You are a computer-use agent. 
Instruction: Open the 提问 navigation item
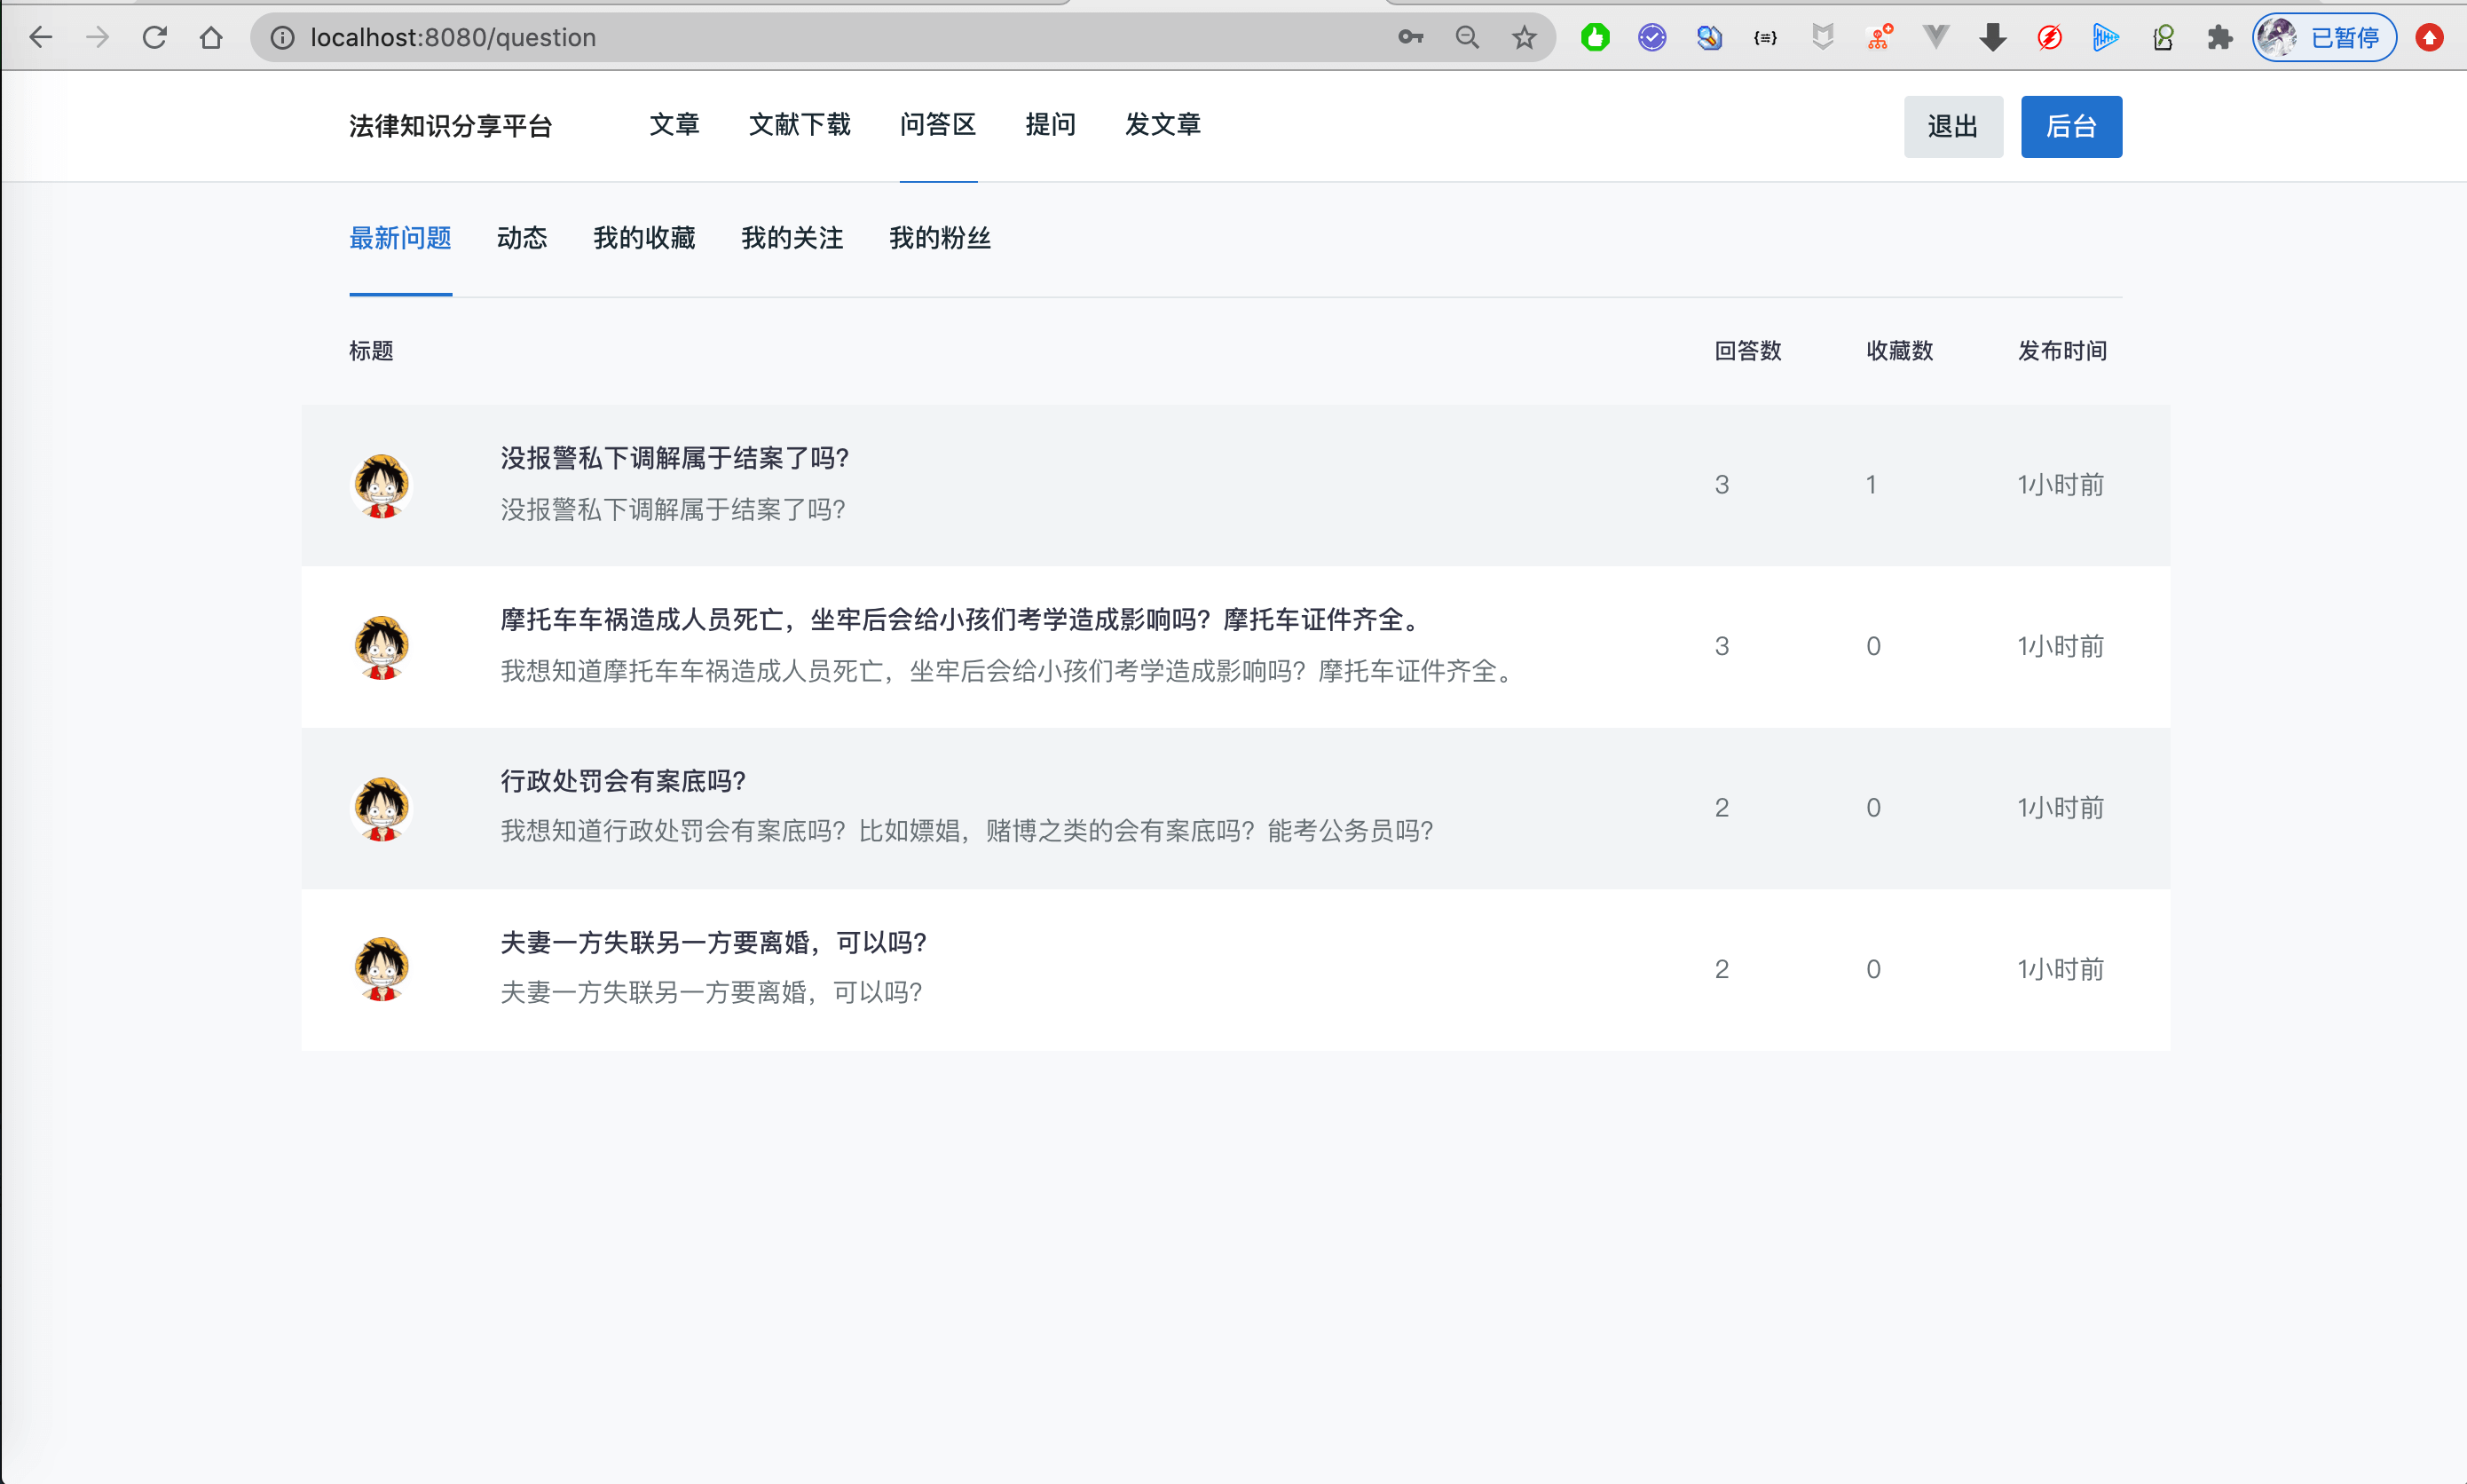(1051, 125)
